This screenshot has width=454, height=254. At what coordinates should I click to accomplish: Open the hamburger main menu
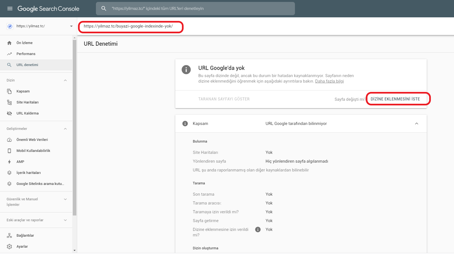[x=10, y=9]
